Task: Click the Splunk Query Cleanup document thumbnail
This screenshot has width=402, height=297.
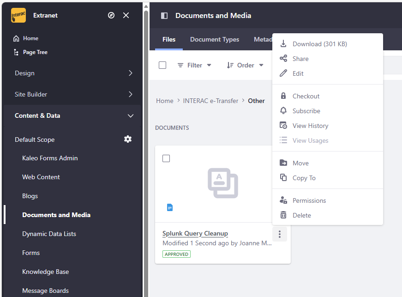Action: pyautogui.click(x=223, y=183)
